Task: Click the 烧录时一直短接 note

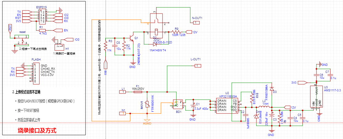Action: [64, 53]
